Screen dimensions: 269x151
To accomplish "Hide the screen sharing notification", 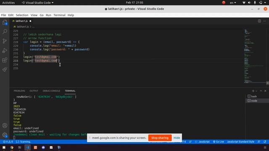I will click(x=177, y=138).
